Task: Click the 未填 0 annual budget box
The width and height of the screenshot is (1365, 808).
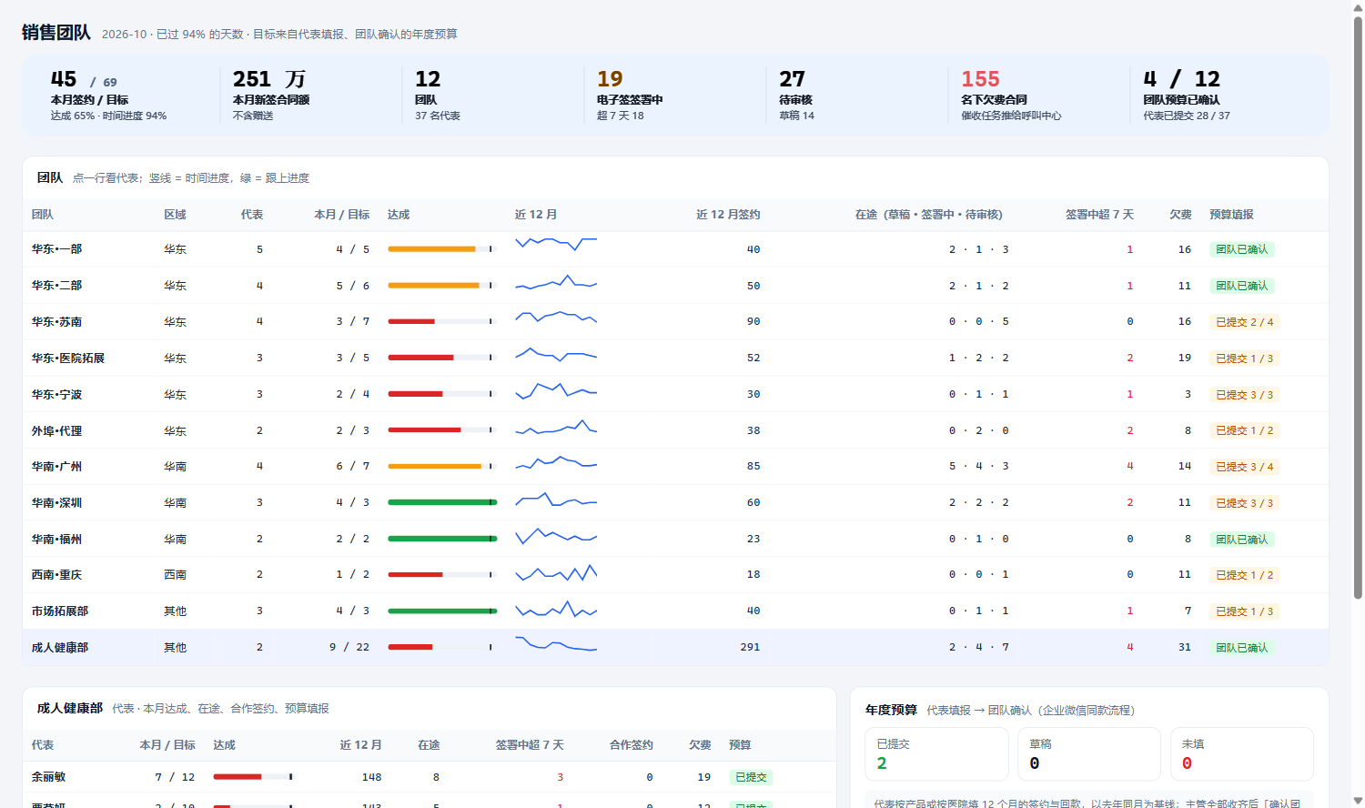Action: (1242, 754)
